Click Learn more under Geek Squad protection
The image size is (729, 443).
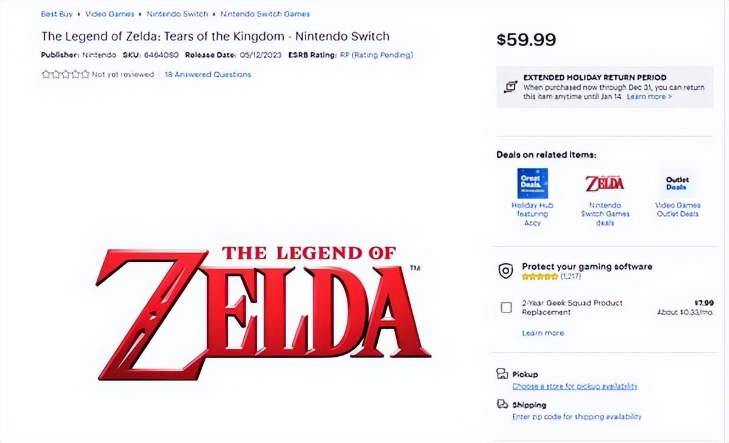tap(542, 333)
